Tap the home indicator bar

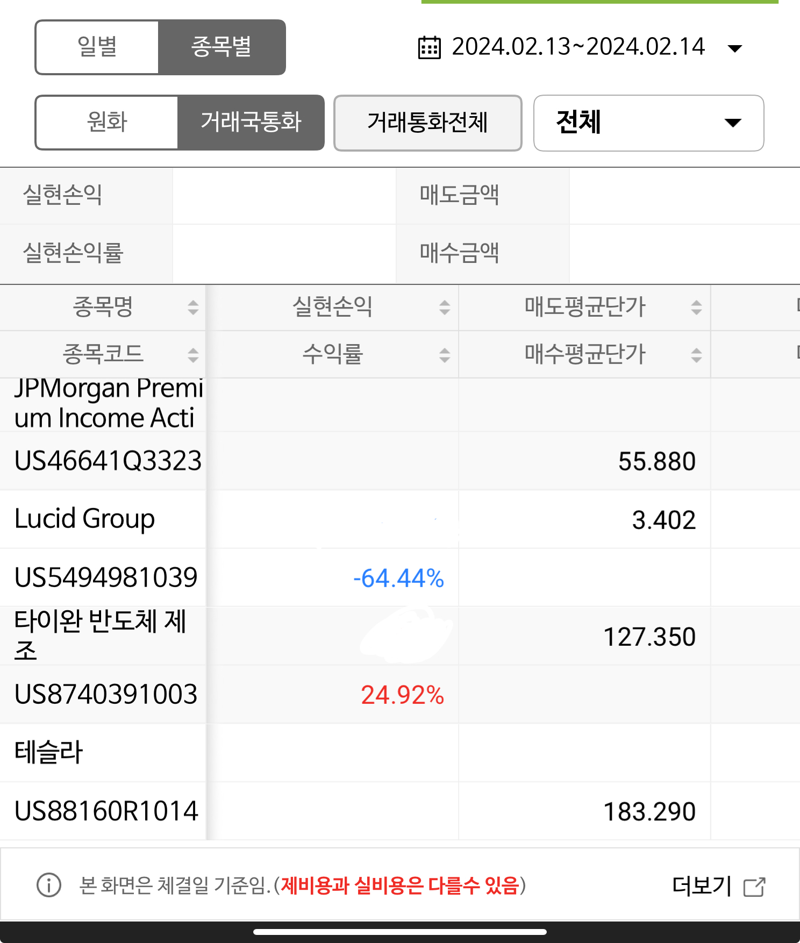(400, 932)
